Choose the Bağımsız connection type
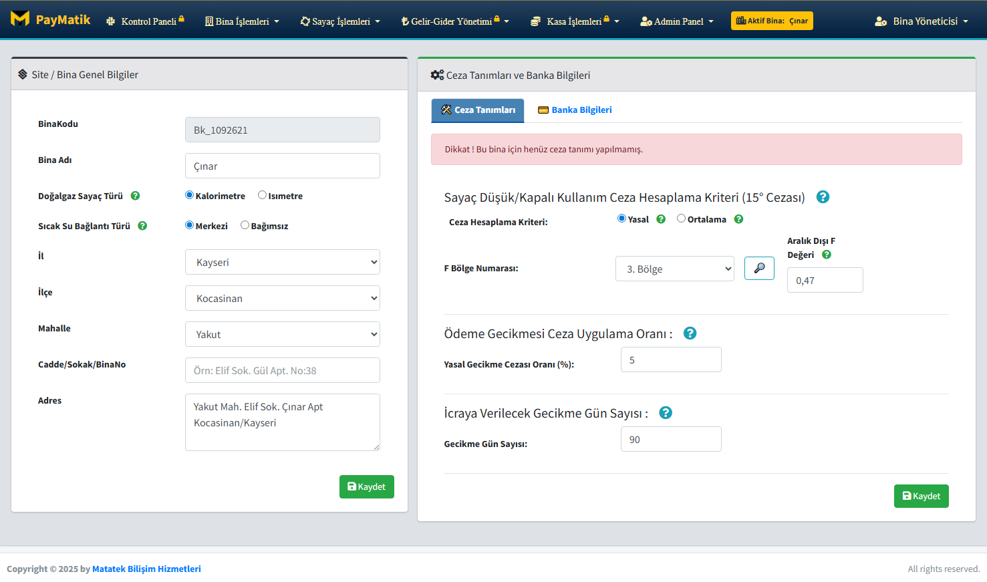The image size is (987, 582). (x=245, y=225)
